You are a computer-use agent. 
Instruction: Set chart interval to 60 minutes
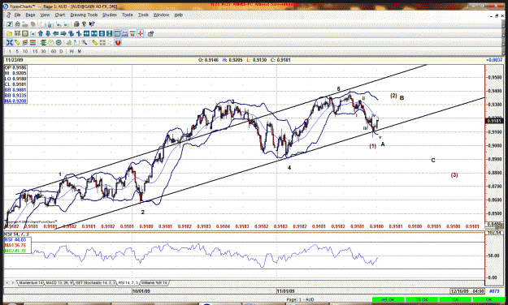pos(54,51)
